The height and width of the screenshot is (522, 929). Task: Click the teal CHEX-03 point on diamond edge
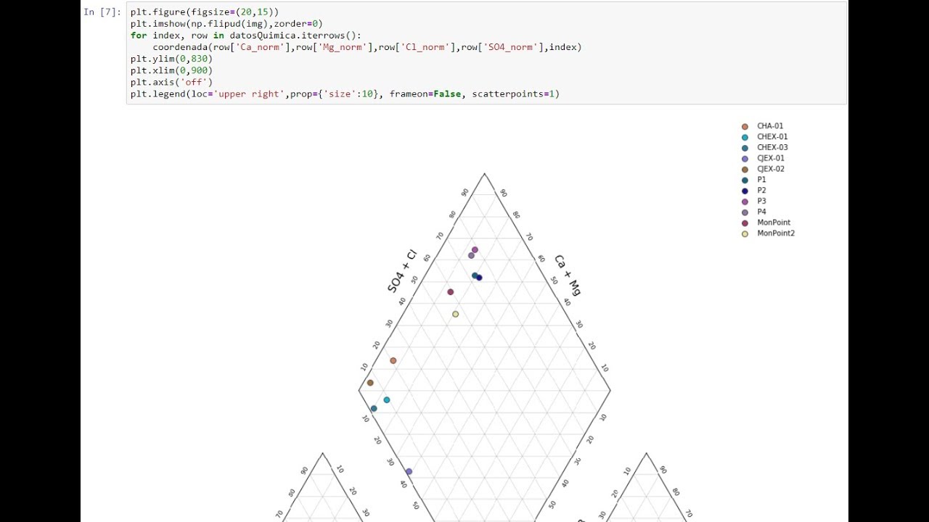pyautogui.click(x=374, y=409)
